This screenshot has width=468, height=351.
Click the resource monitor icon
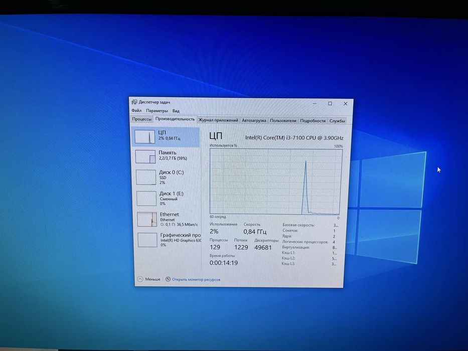tap(168, 279)
